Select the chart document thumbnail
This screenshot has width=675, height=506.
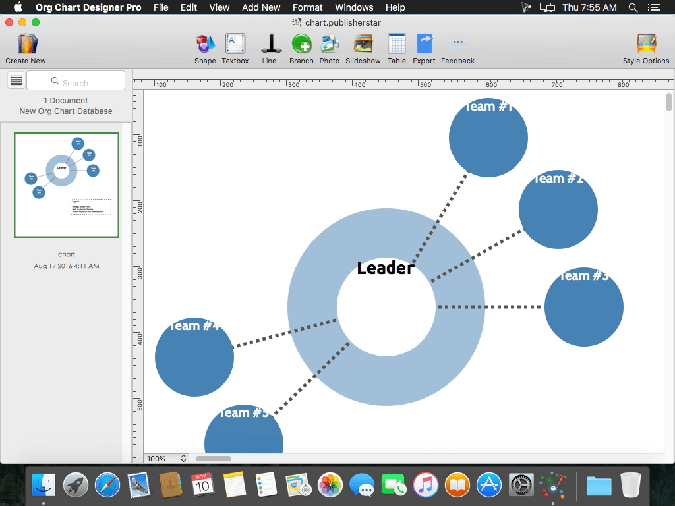click(67, 185)
